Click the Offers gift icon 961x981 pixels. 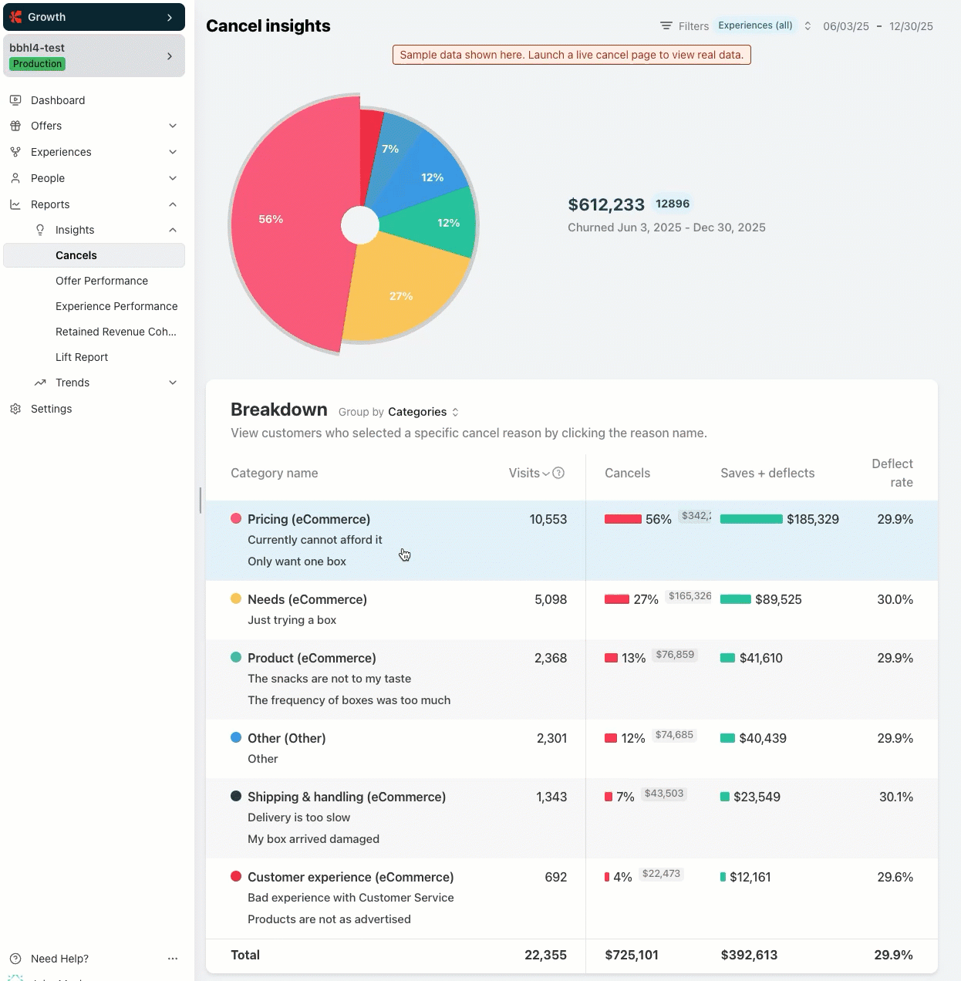[15, 126]
